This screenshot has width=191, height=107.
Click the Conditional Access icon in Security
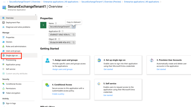coord(3,84)
